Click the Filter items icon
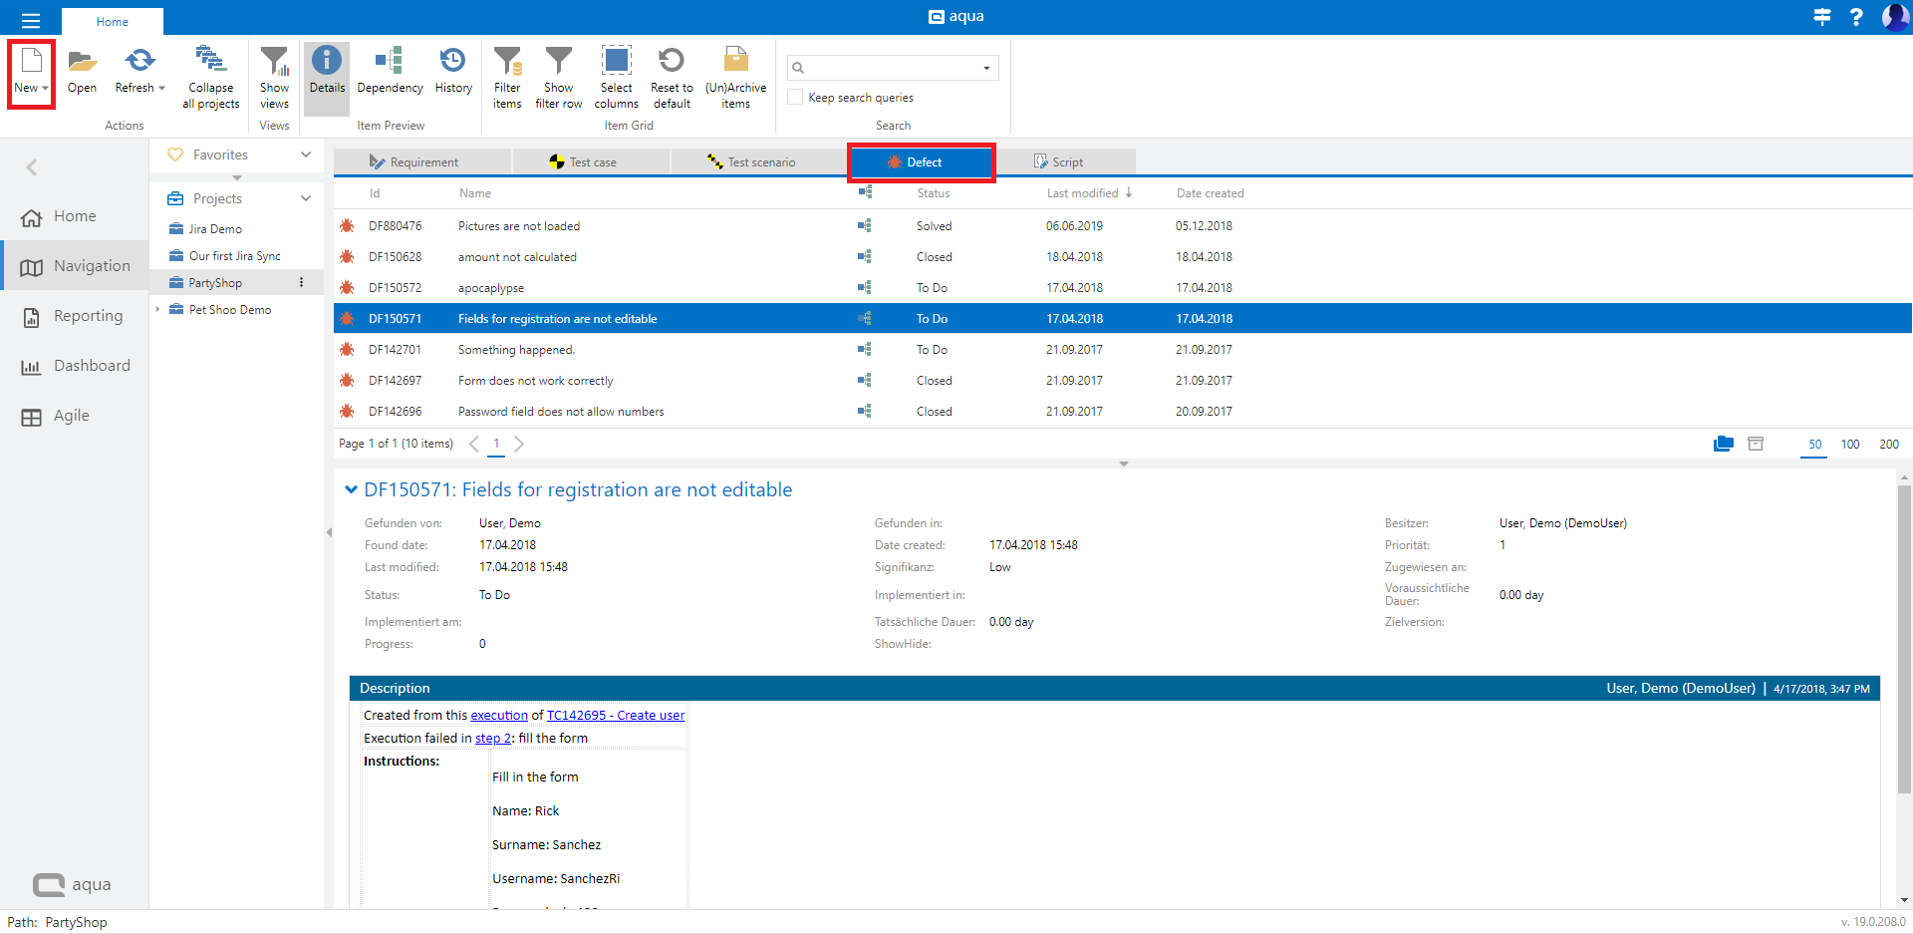The width and height of the screenshot is (1913, 934). (x=507, y=62)
